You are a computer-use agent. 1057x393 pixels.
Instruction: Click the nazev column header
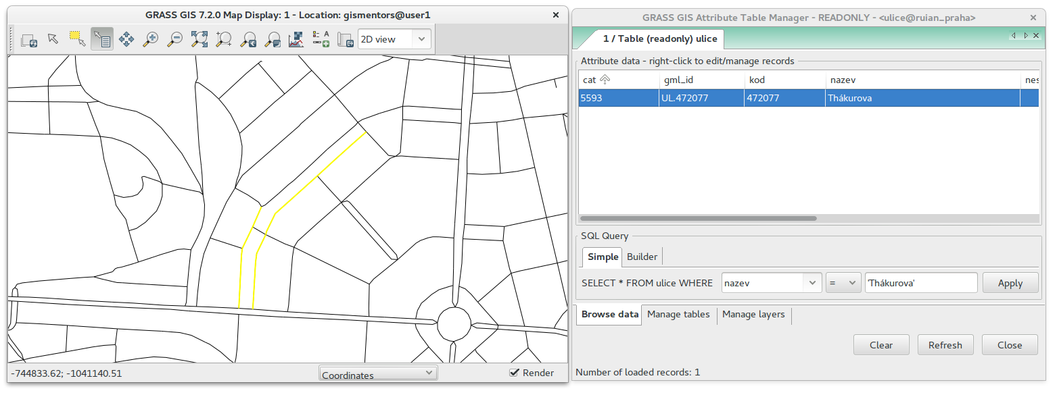coord(922,80)
